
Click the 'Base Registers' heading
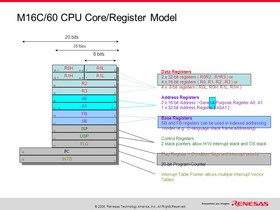coord(177,118)
